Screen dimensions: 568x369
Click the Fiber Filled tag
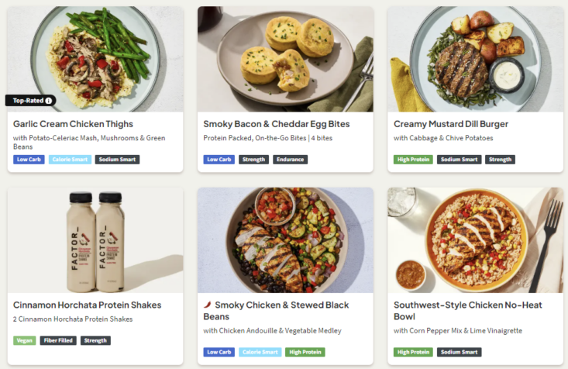coord(58,340)
